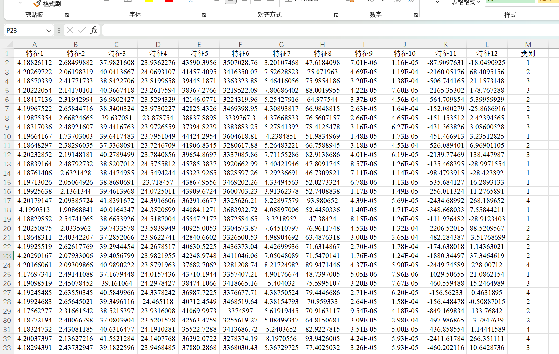Click the 类别 header cell
The height and width of the screenshot is (354, 559).
(x=528, y=54)
